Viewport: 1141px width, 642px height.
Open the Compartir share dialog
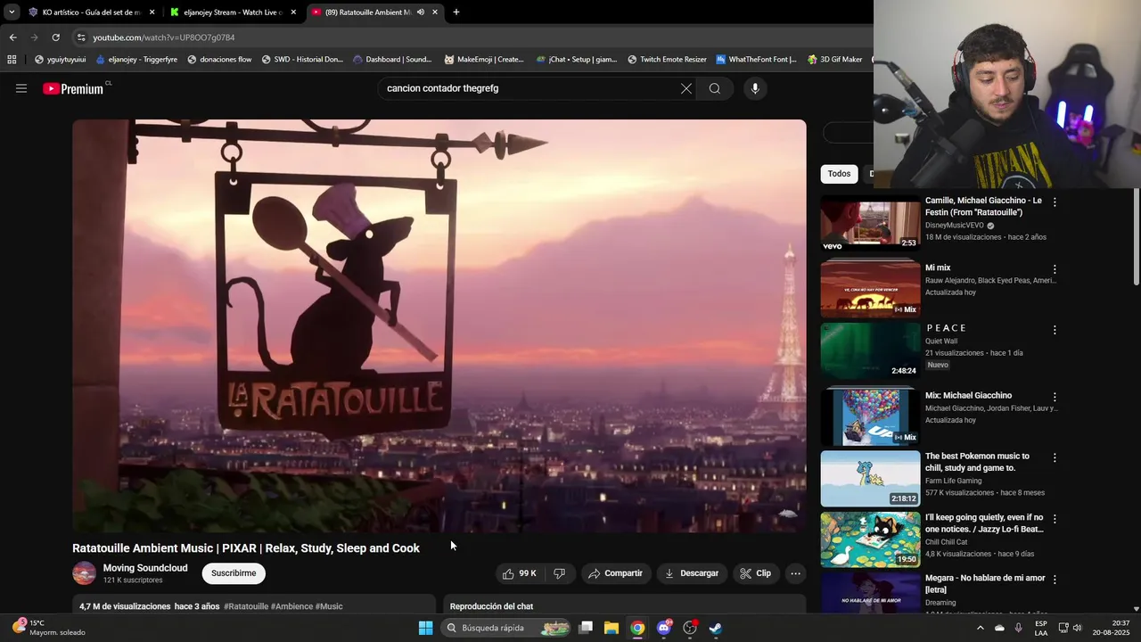(615, 573)
